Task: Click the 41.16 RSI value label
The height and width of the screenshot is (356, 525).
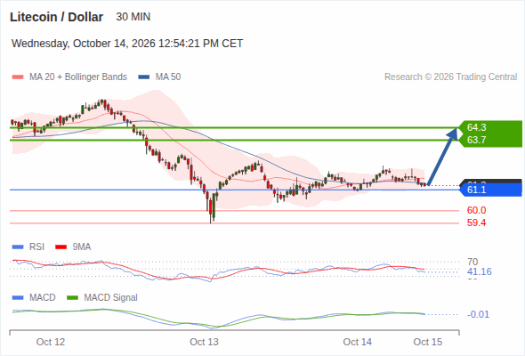Action: (x=479, y=271)
